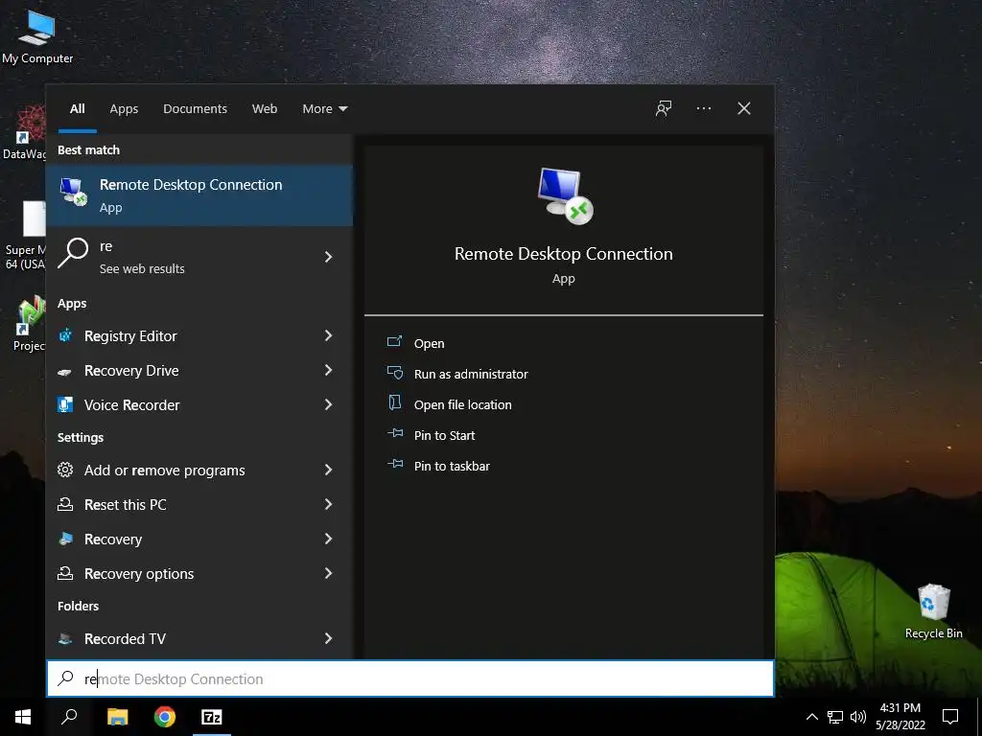
Task: Click the Recovery settings icon
Action: [65, 539]
